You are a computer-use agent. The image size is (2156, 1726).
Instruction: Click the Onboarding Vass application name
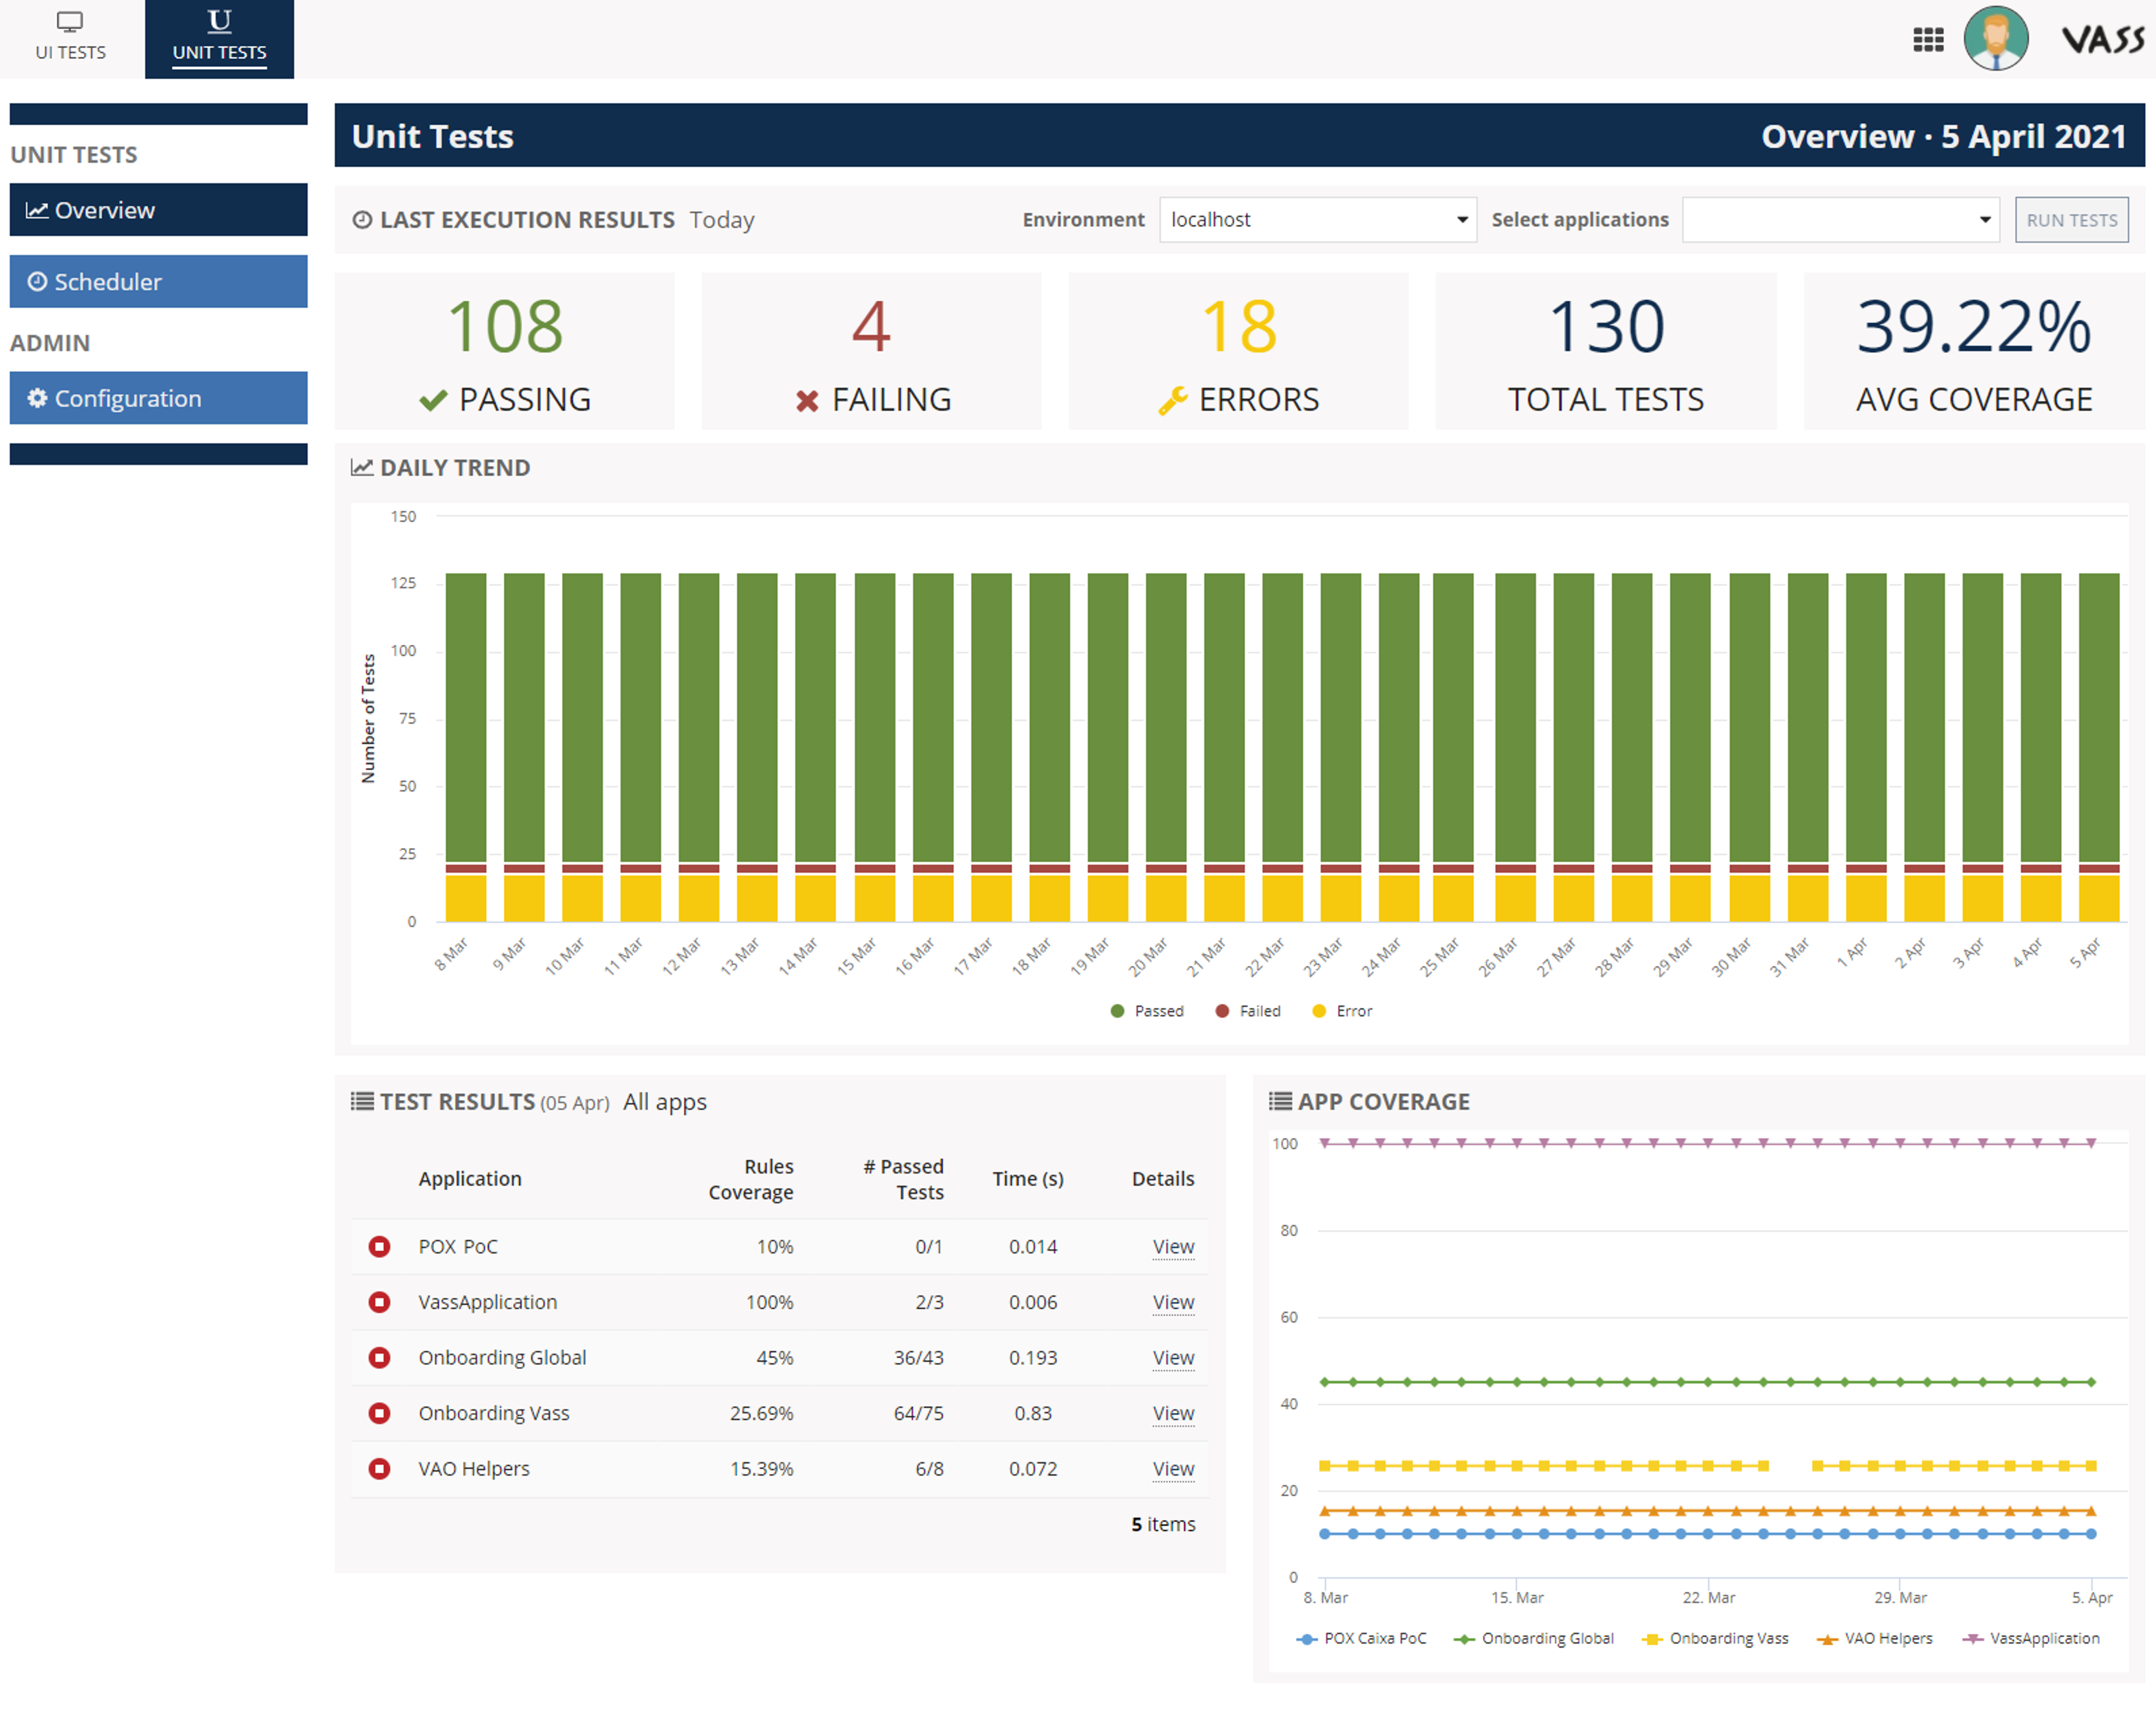point(494,1413)
